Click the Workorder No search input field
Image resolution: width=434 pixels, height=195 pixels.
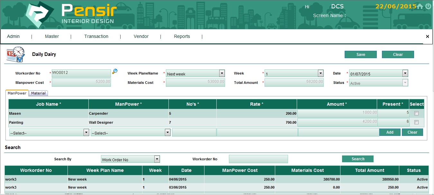click(x=258, y=159)
